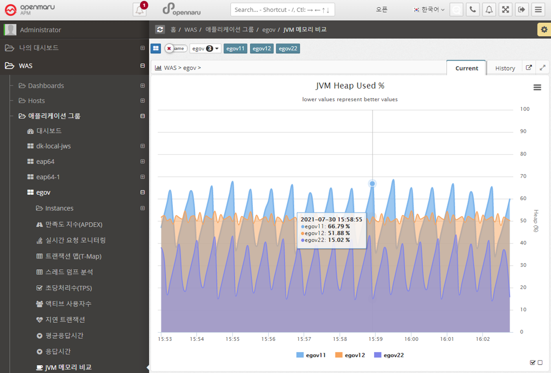Click the empty deselect-all checkbox below chart
The image size is (551, 373).
540,363
